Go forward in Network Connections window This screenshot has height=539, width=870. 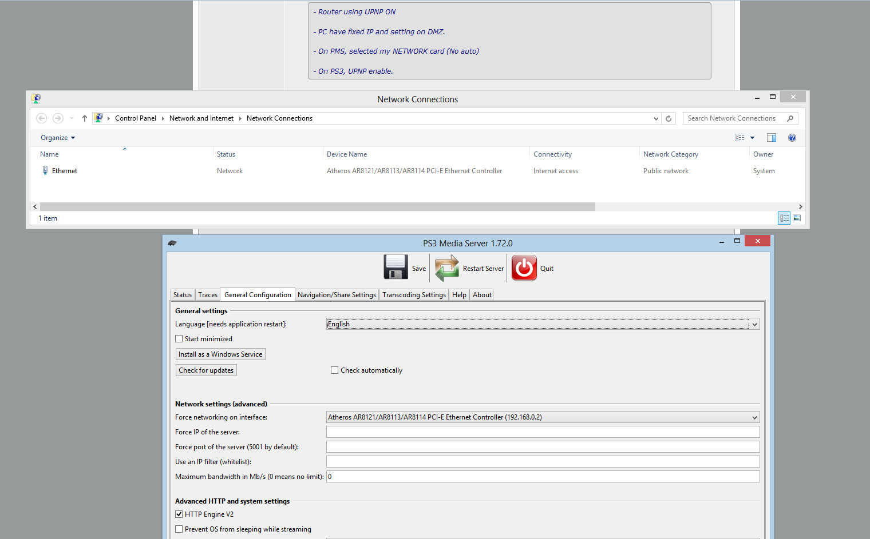(x=58, y=118)
